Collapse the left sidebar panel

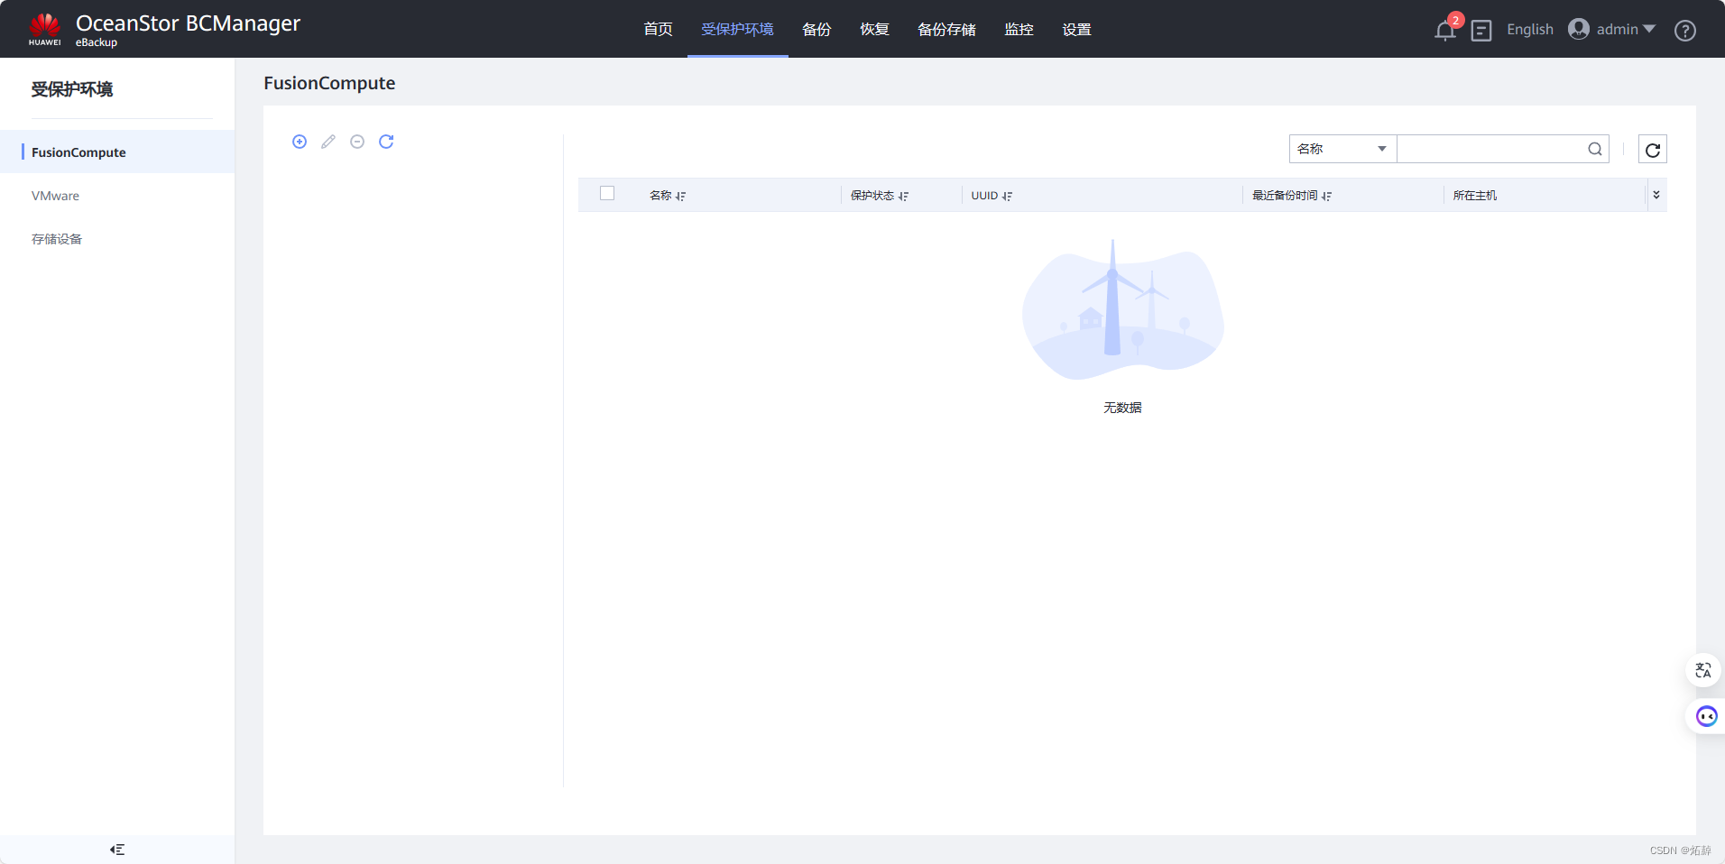[x=116, y=849]
